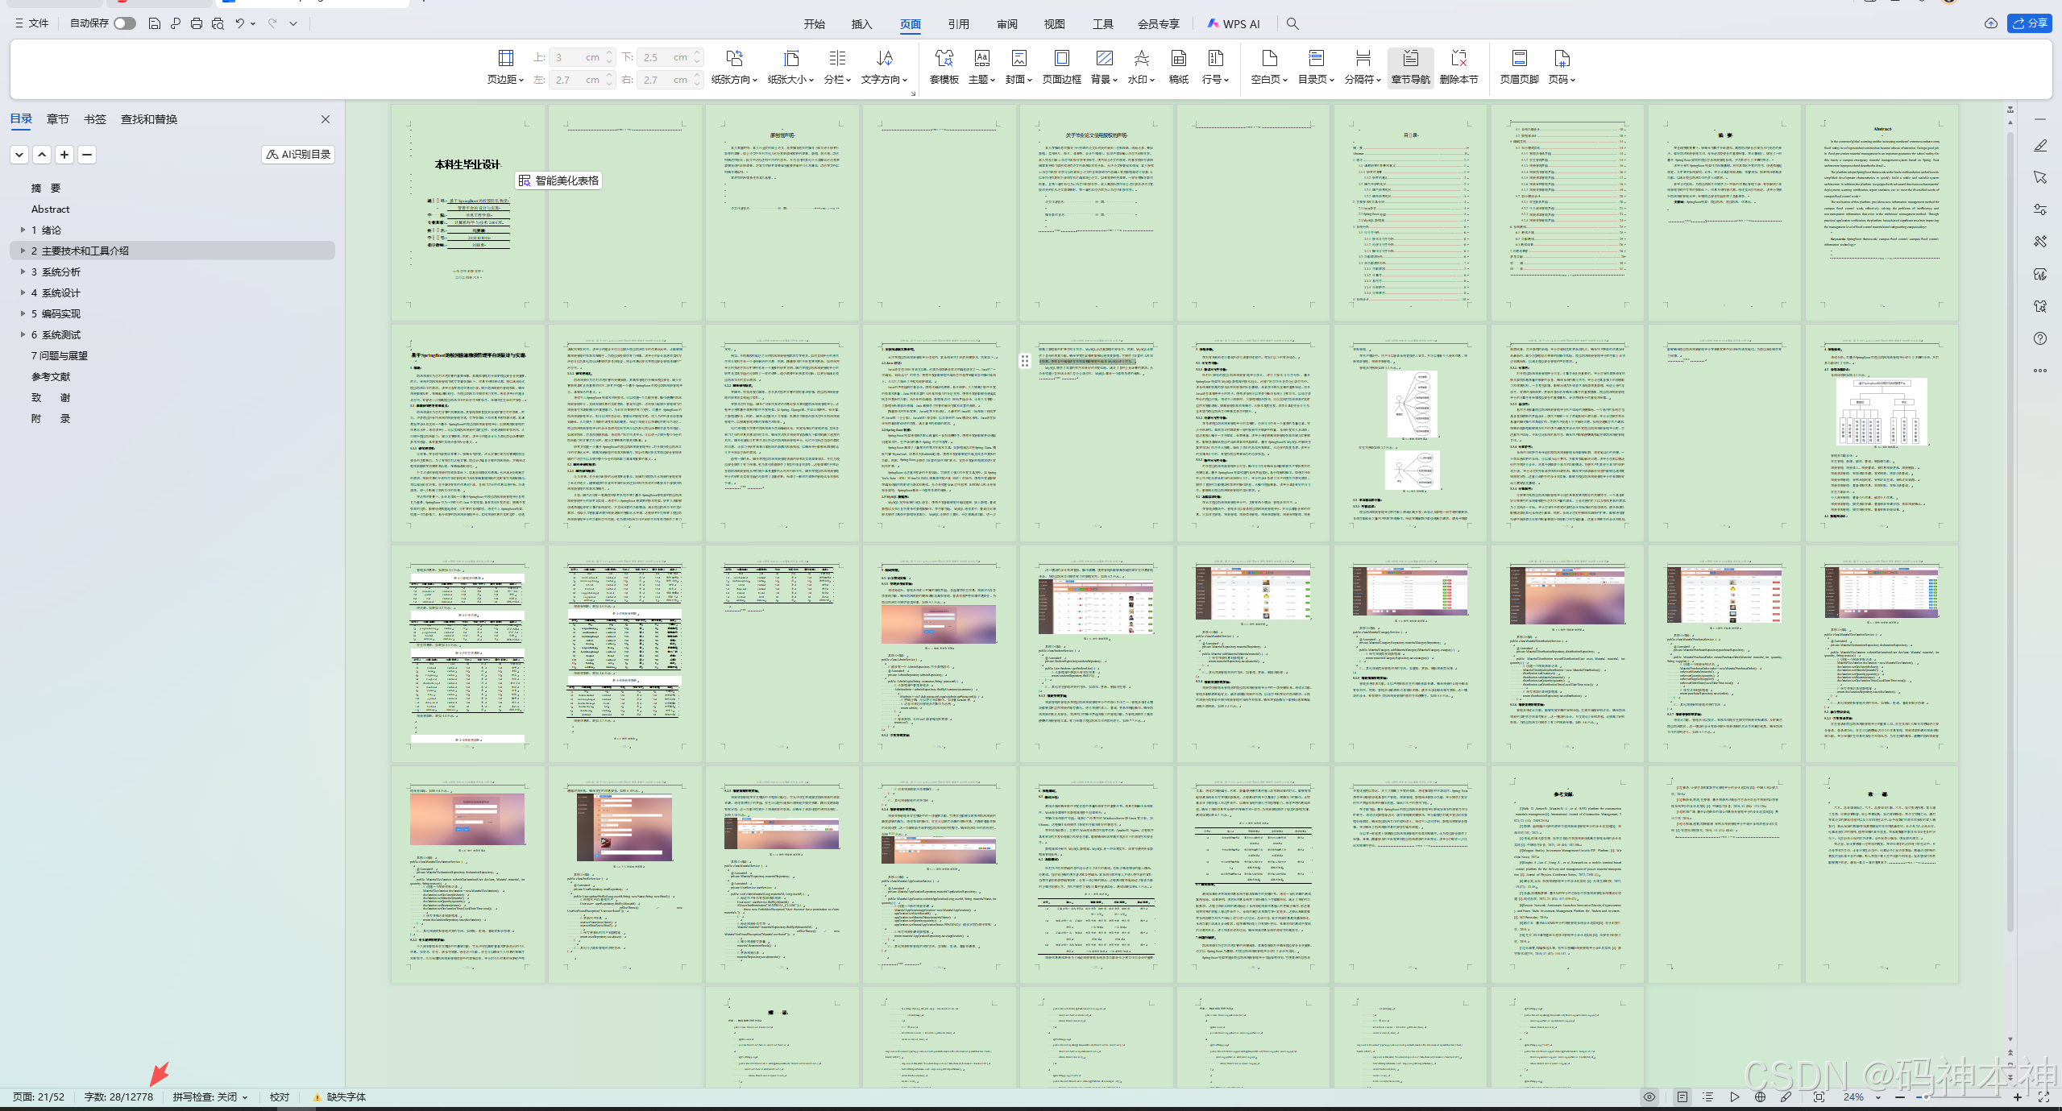This screenshot has width=2062, height=1111.
Task: Open the 纸张方向 orientation dropdown
Action: (x=733, y=67)
